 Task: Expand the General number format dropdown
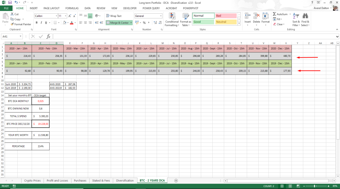[x=161, y=16]
